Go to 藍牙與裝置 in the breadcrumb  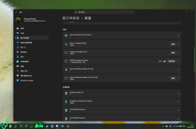[x=71, y=18]
